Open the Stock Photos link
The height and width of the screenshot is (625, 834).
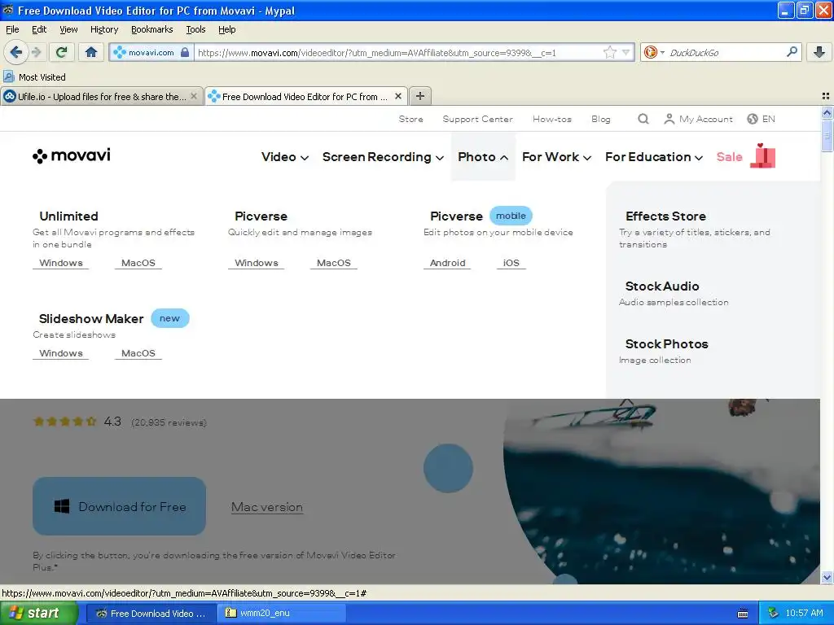666,344
